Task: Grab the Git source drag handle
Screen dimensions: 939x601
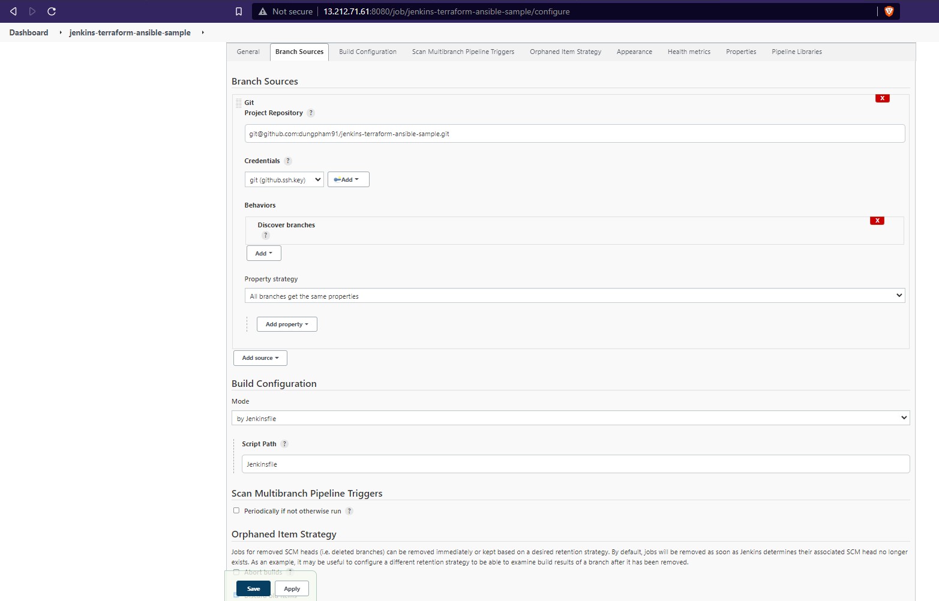Action: 238,103
